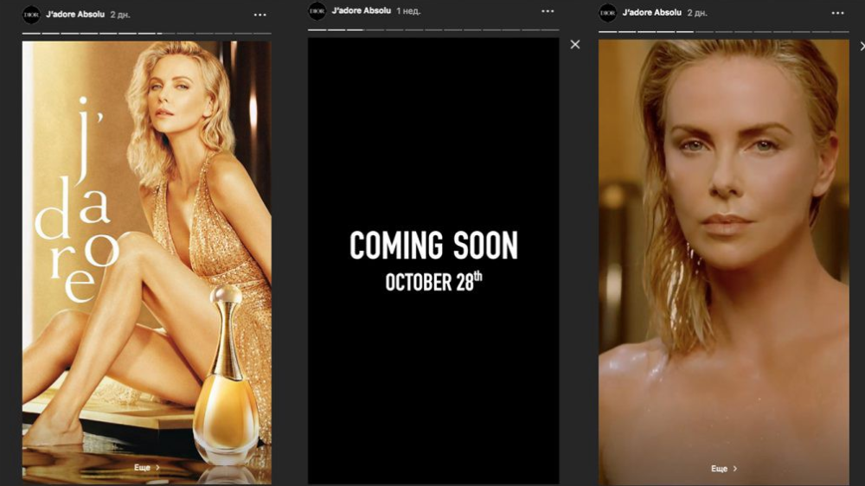Click J'adore Absolu name on right story

[x=652, y=12]
